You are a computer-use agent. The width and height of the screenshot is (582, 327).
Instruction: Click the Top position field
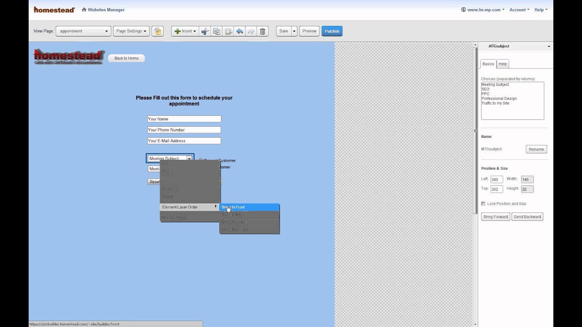[x=497, y=189]
